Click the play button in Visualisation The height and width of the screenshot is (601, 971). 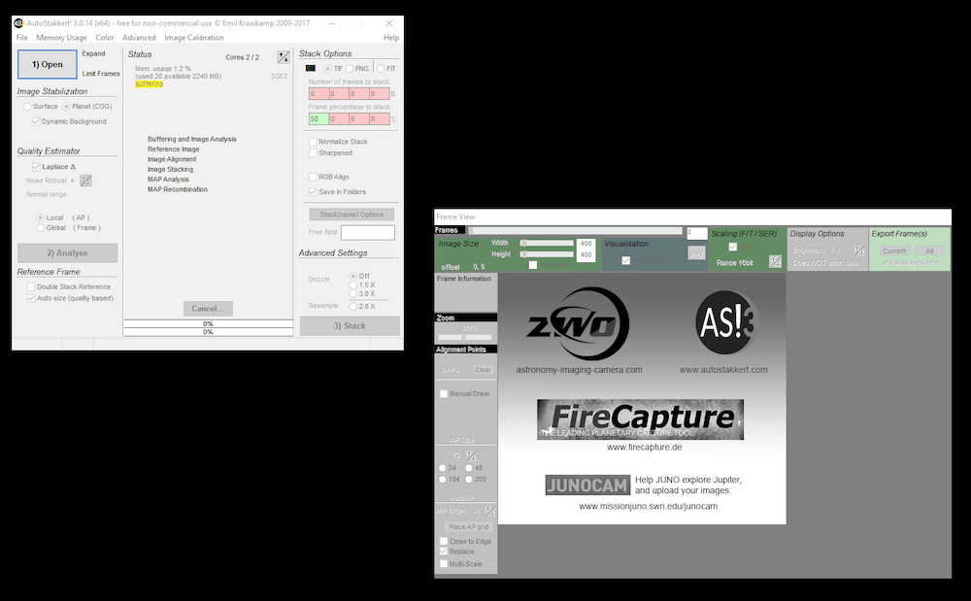[696, 253]
